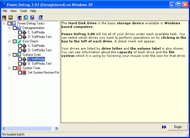Tick the Surface Scan task checkbox
The width and height of the screenshot is (190, 138).
pos(15,55)
